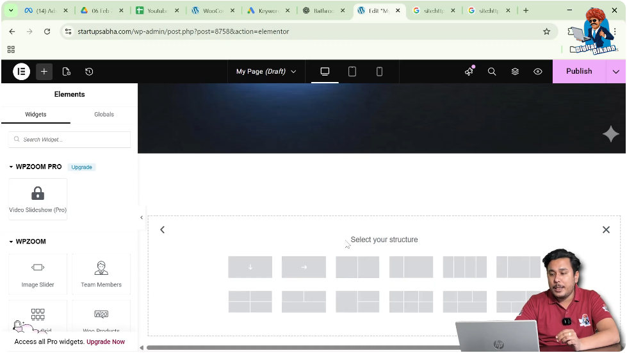Switch to the WooCommerce tab
The width and height of the screenshot is (627, 353).
click(x=213, y=11)
